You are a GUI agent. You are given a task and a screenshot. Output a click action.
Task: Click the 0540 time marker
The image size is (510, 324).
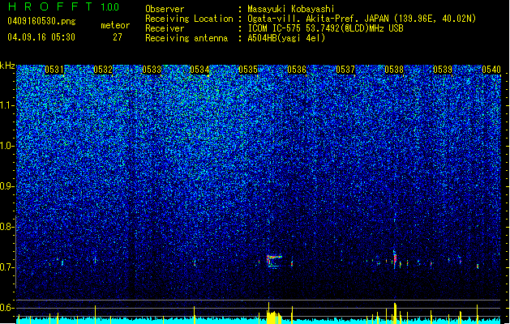pyautogui.click(x=491, y=70)
